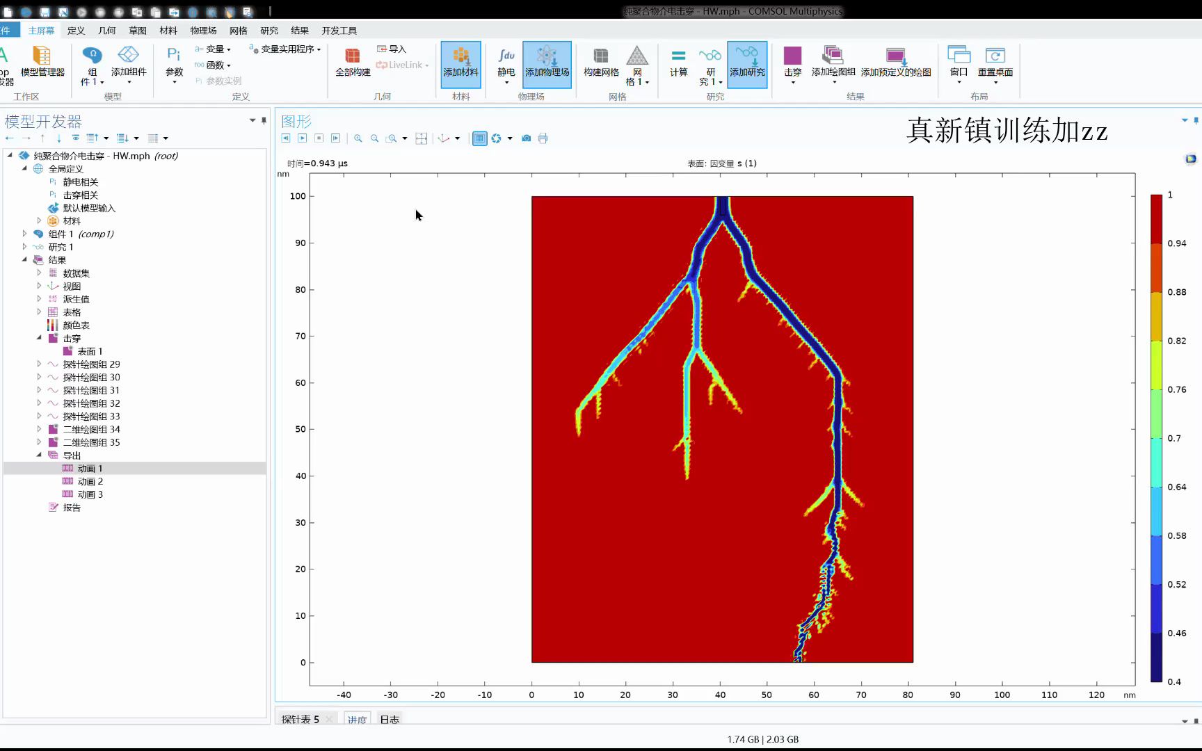Open the 探针表 5 tab
Viewport: 1202px width, 751px height.
coord(300,719)
